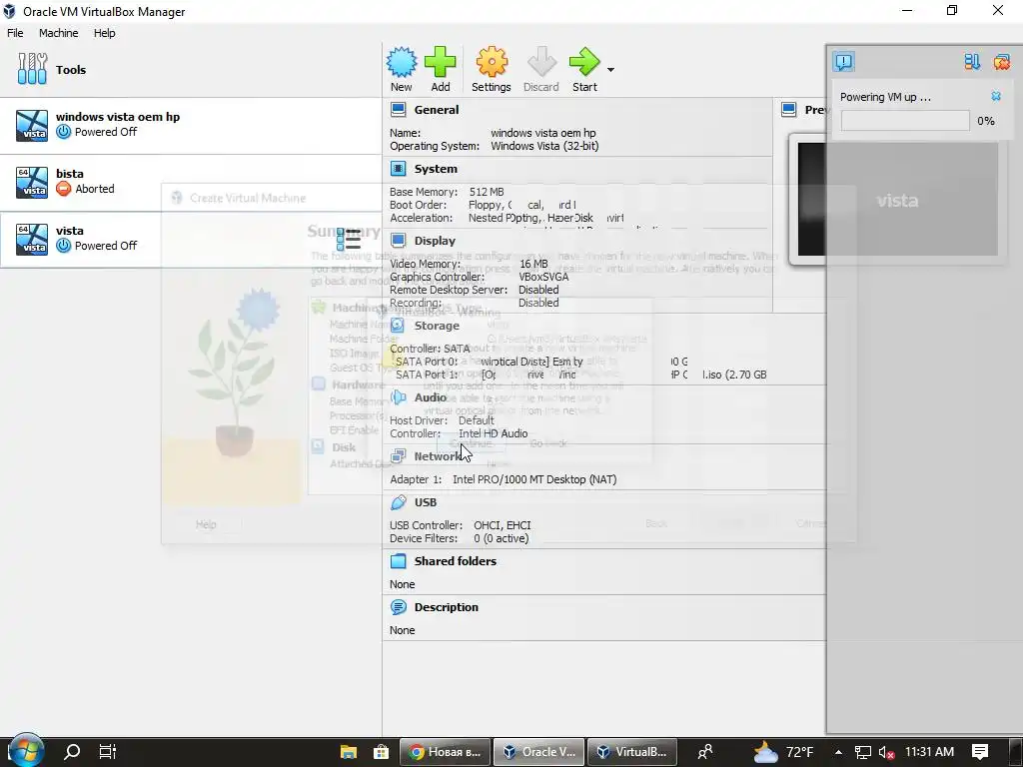The height and width of the screenshot is (767, 1023).
Task: Click the 'VBoxSVGA' graphics controller value
Action: [x=543, y=277]
